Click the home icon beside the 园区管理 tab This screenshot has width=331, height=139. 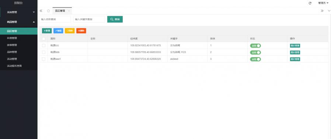pyautogui.click(x=48, y=11)
